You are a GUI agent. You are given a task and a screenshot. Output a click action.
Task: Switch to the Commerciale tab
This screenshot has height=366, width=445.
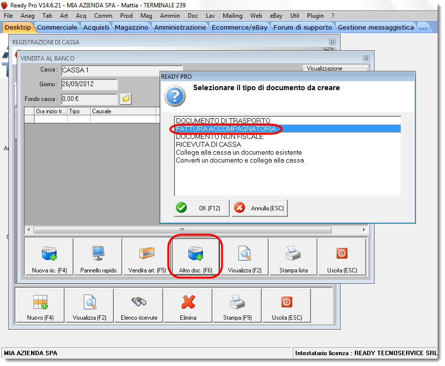[x=57, y=27]
